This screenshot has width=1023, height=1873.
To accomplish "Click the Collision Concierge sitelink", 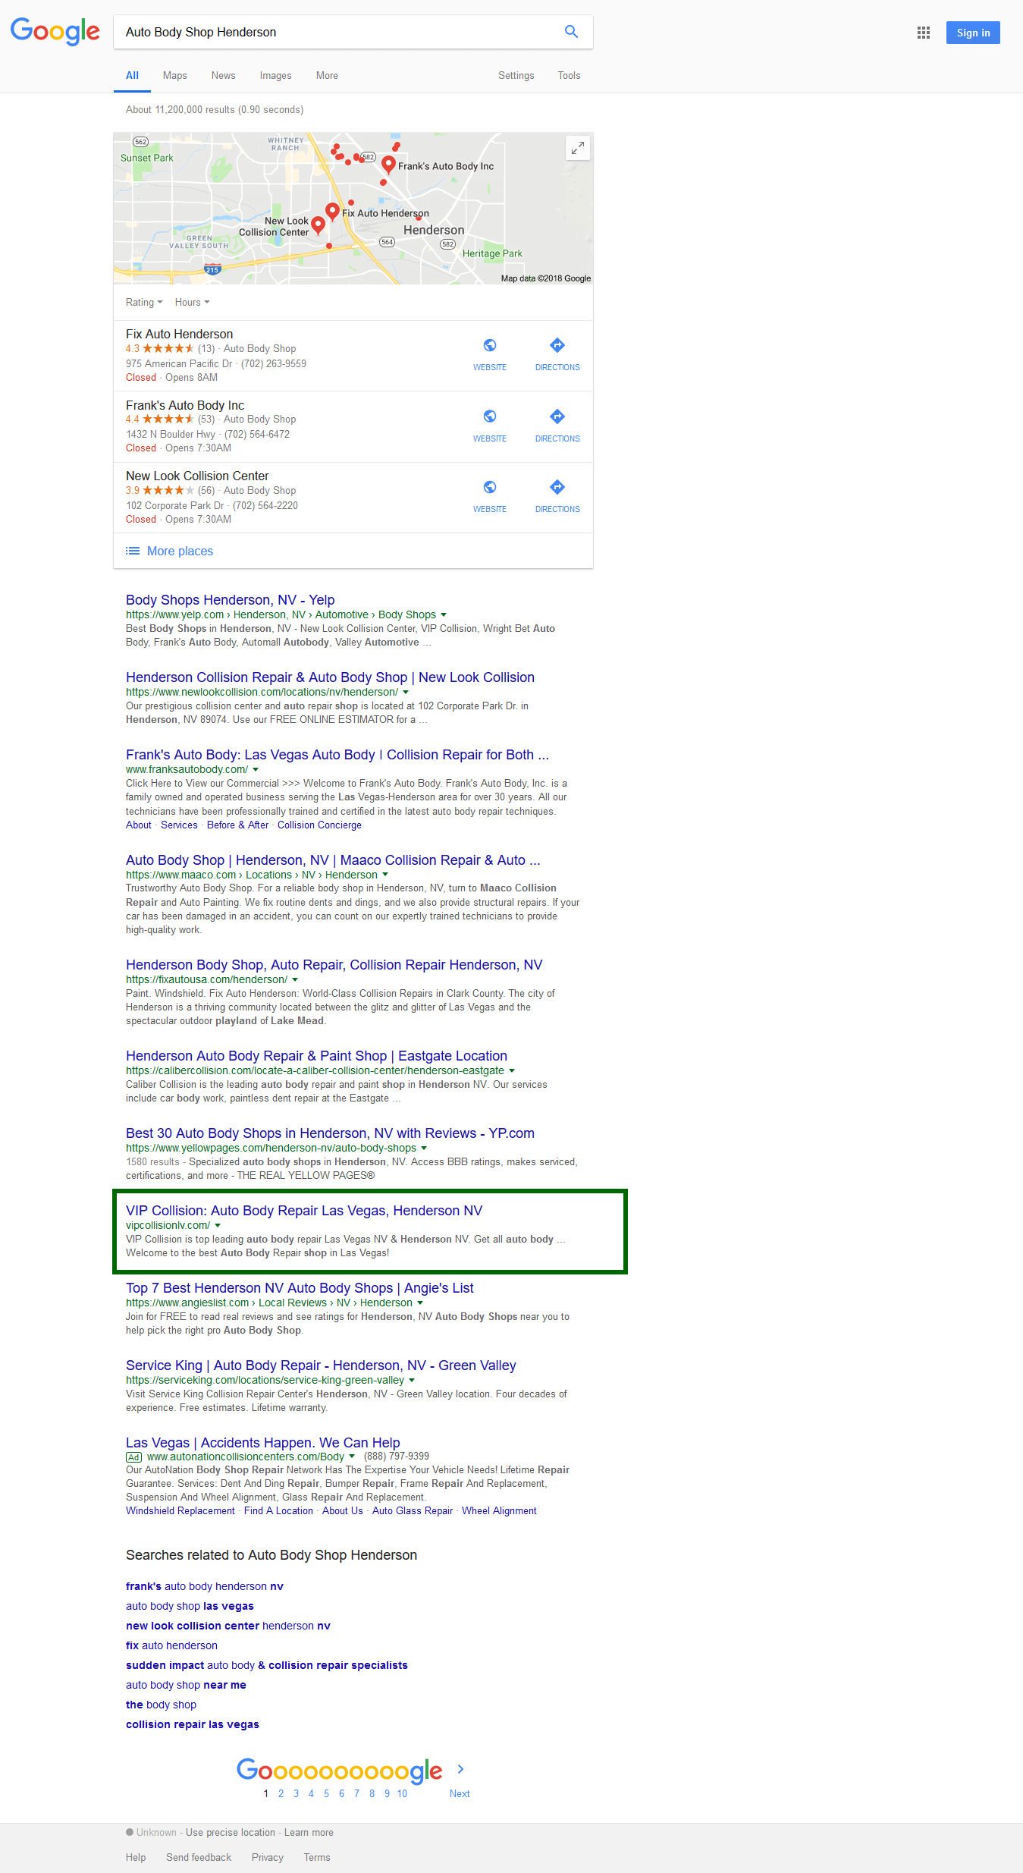I will click(319, 825).
